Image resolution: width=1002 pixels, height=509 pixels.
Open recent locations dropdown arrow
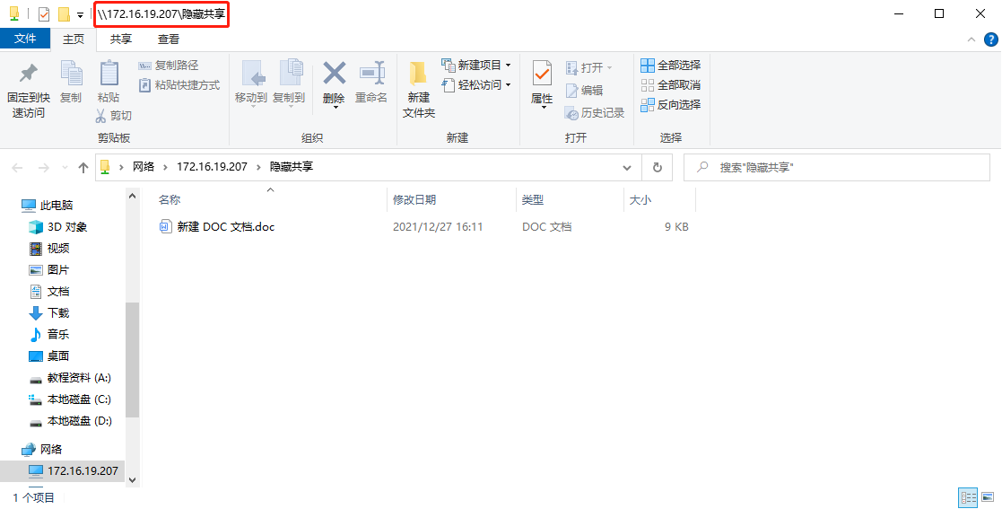64,168
